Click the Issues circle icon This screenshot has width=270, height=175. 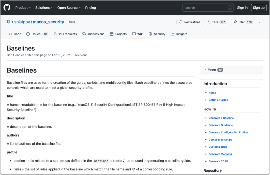click(x=28, y=34)
